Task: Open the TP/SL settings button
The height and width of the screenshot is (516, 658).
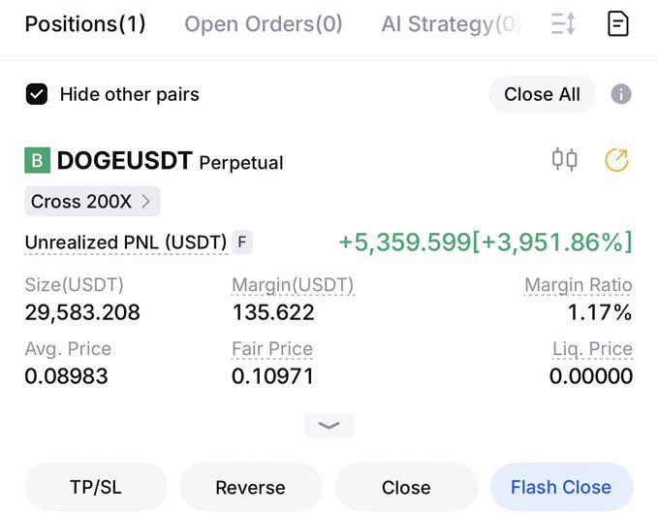Action: click(96, 488)
